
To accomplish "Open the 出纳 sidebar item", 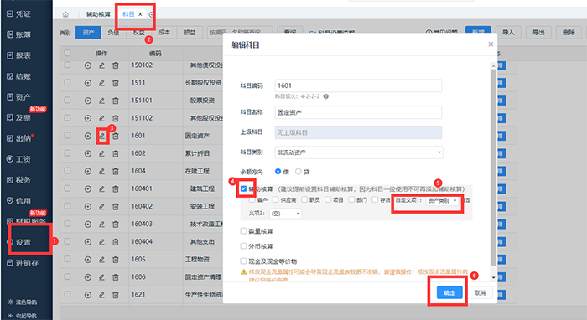I will click(x=18, y=138).
